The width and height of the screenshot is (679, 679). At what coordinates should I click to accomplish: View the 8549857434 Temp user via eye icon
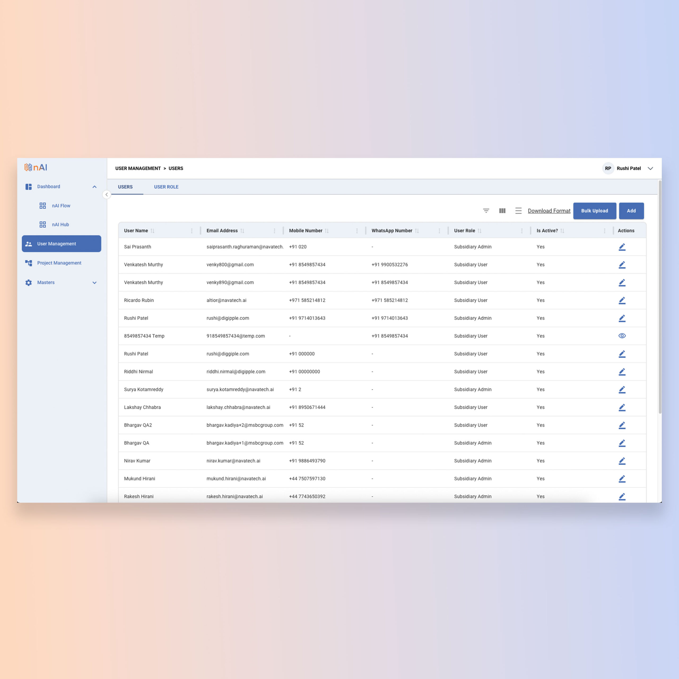[x=622, y=336]
